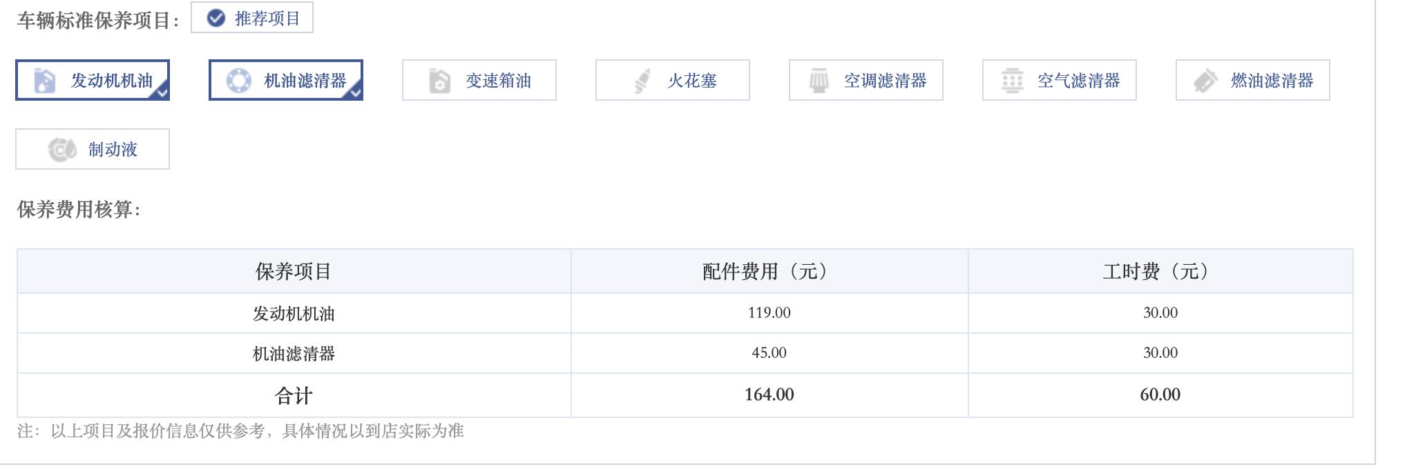This screenshot has width=1416, height=469.
Task: Click the air conditioning filter cone icon
Action: [x=820, y=81]
